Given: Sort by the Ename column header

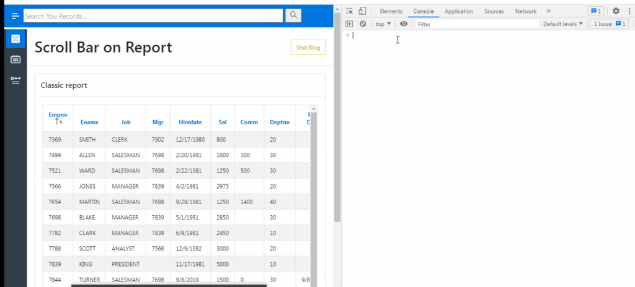Looking at the screenshot, I should [89, 122].
